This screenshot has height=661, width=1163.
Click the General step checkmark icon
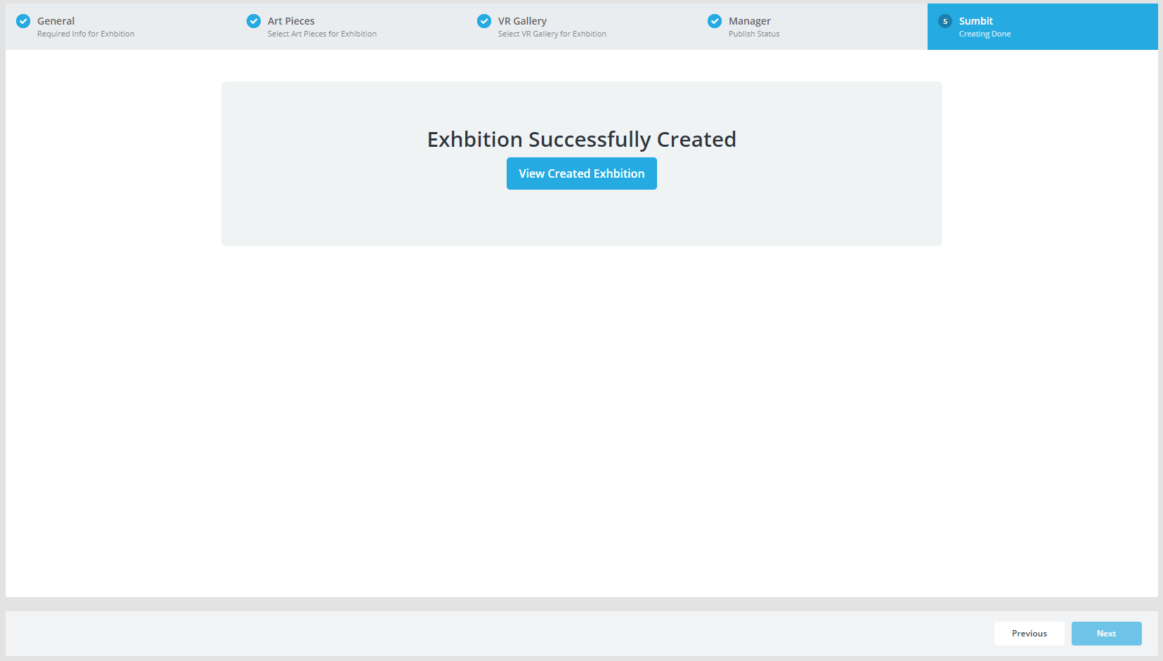pos(23,21)
